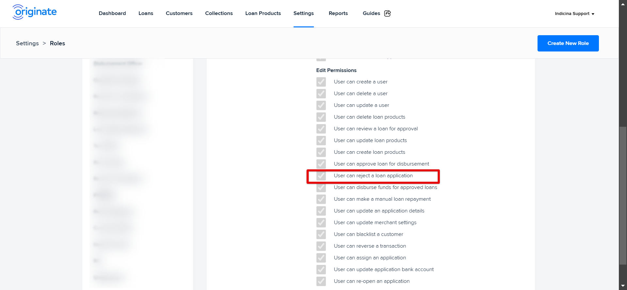
Task: Toggle 'User can re-open an application' checkbox
Action: coord(321,281)
